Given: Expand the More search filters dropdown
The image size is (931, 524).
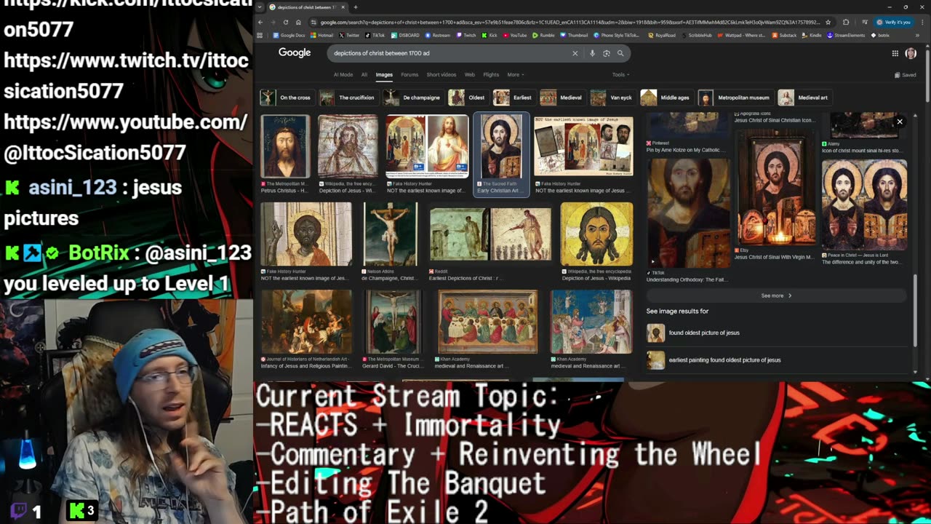Looking at the screenshot, I should (x=515, y=74).
